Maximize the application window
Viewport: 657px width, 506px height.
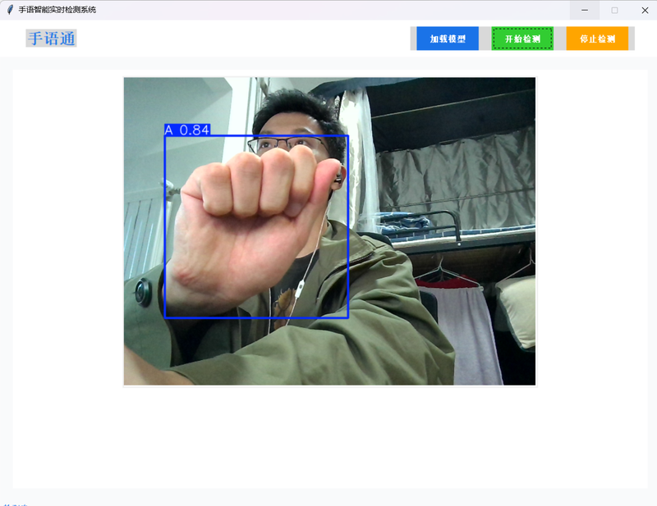click(614, 10)
